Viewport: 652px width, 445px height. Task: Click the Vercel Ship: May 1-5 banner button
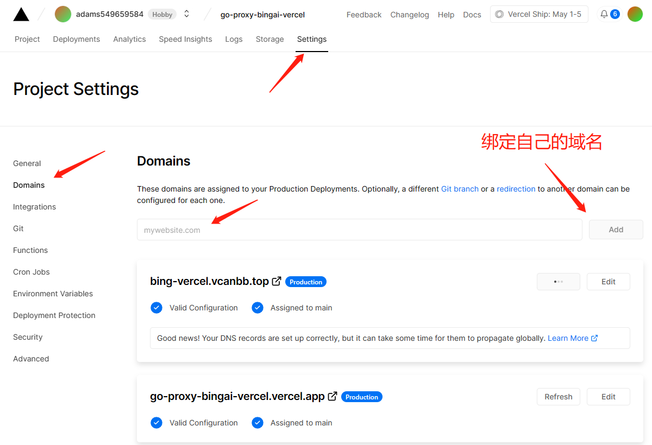pyautogui.click(x=539, y=14)
